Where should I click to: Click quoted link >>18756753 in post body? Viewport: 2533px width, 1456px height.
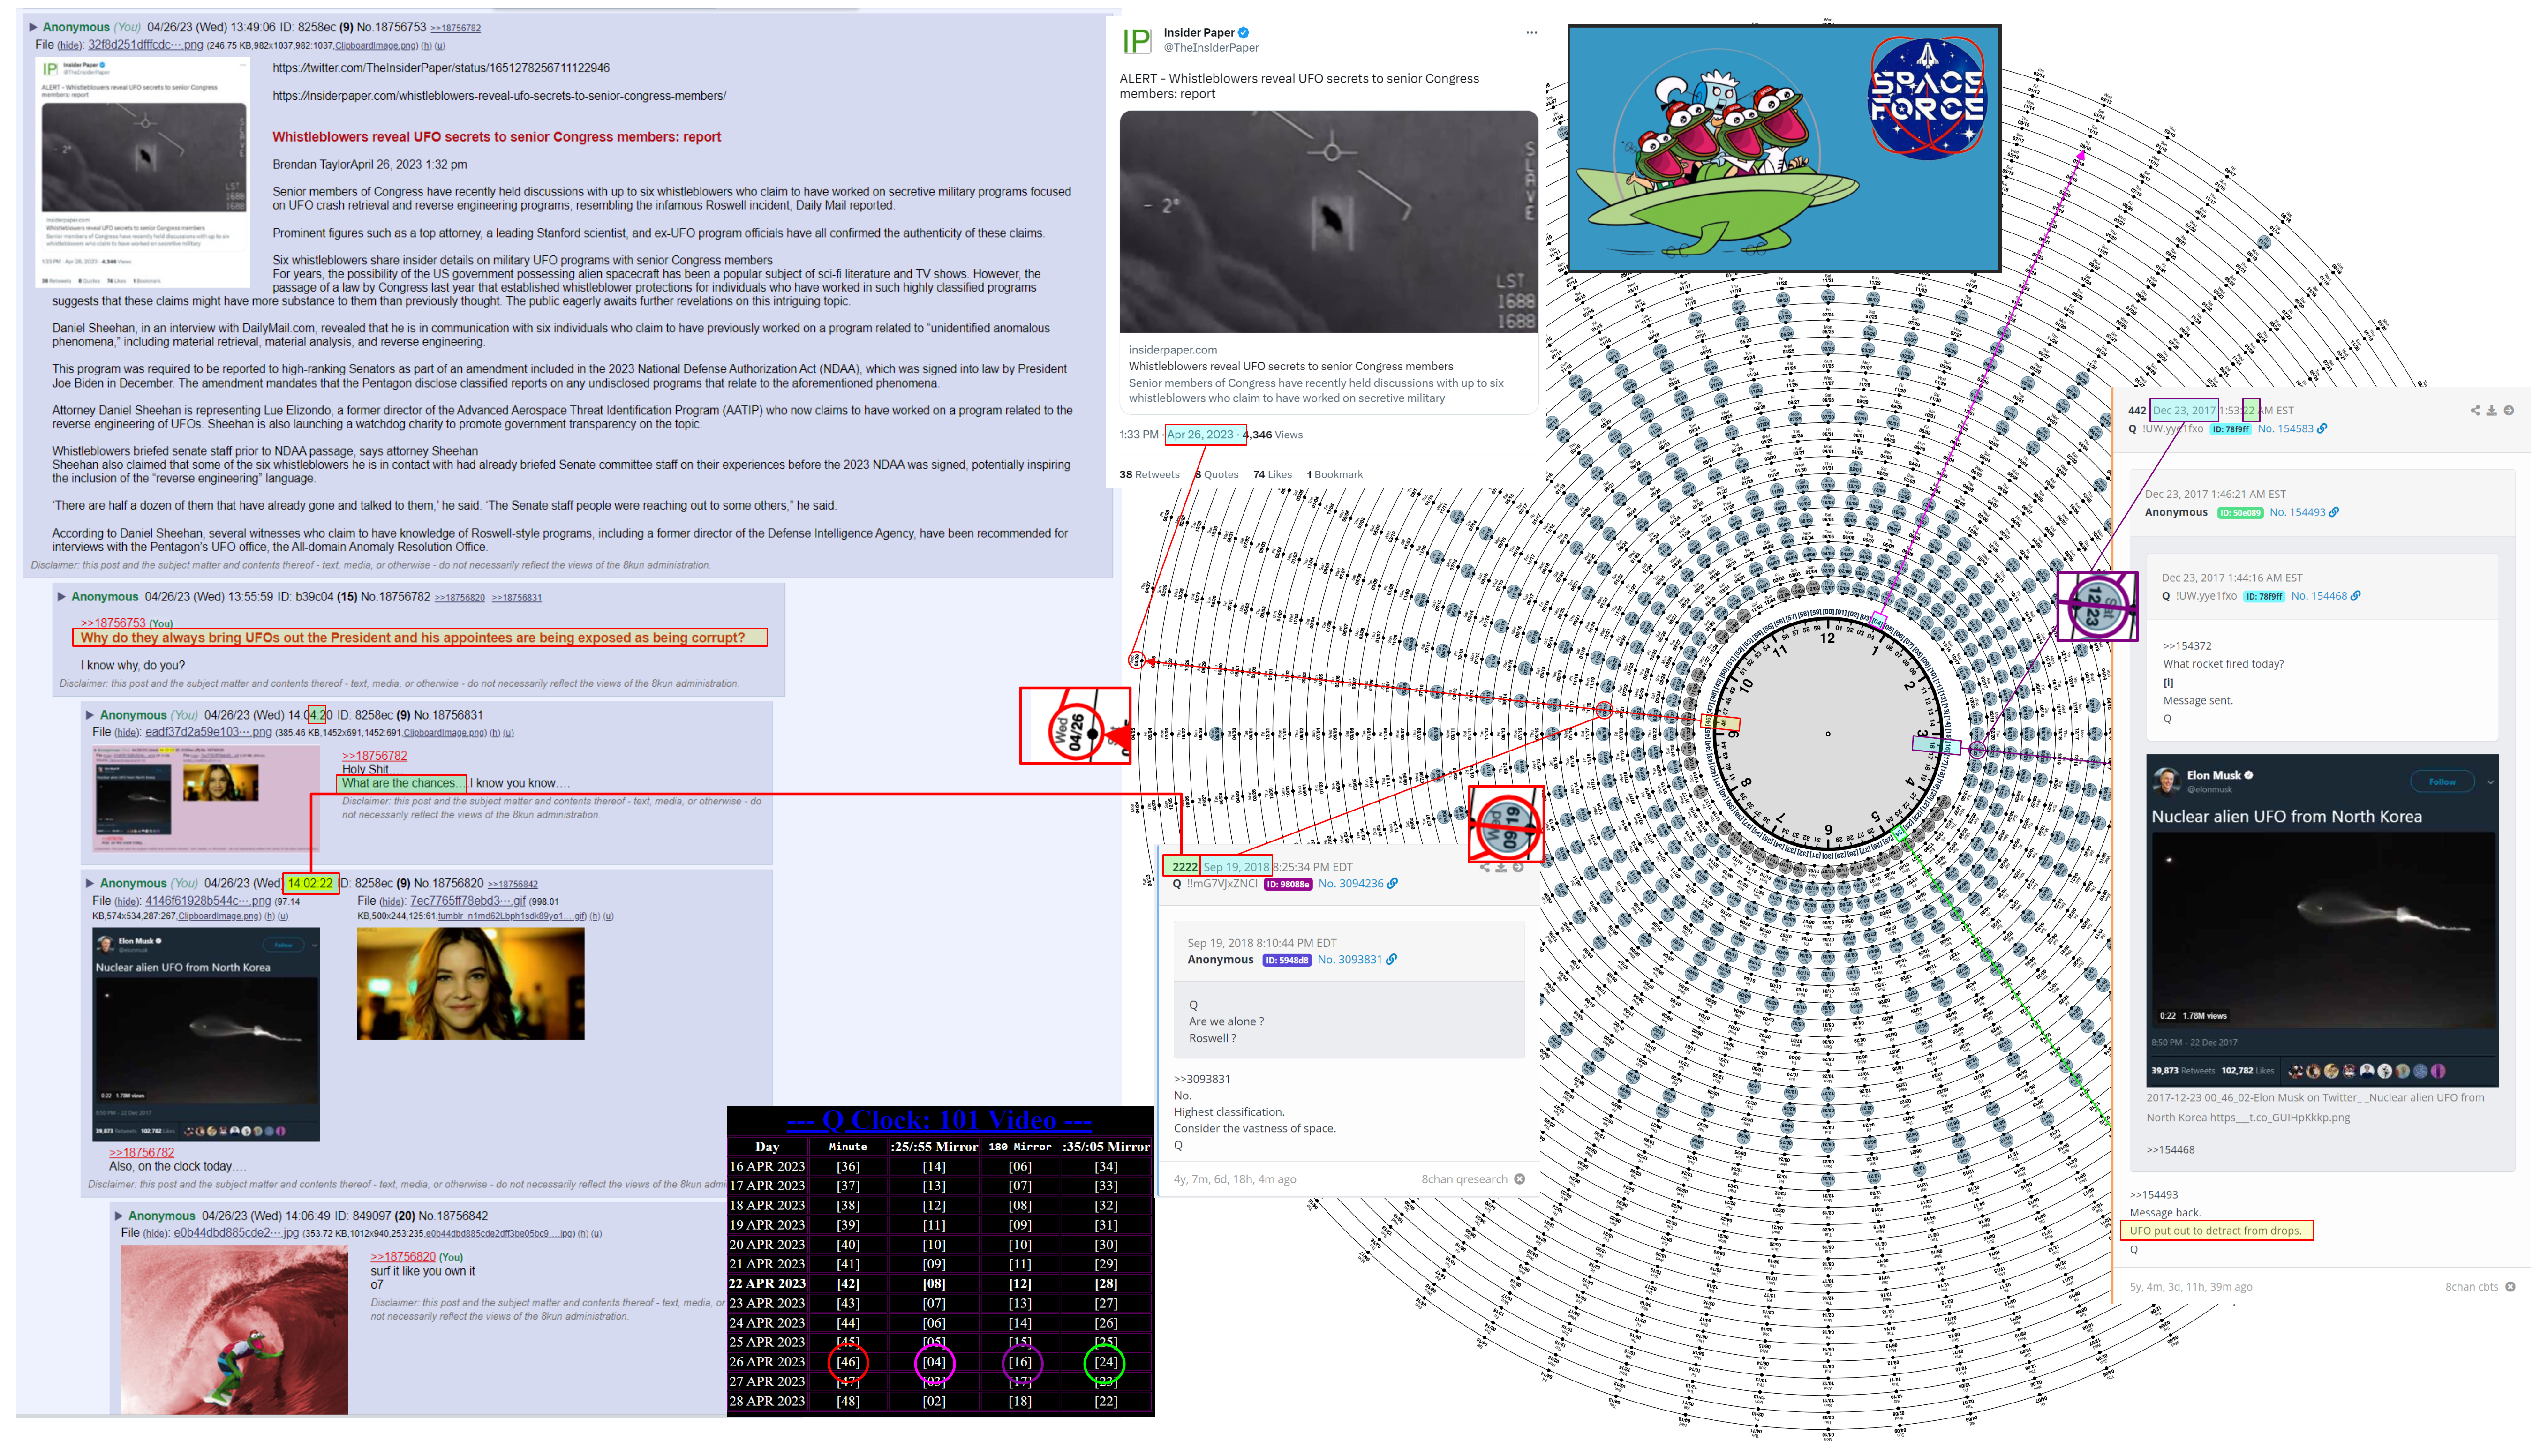pyautogui.click(x=113, y=623)
